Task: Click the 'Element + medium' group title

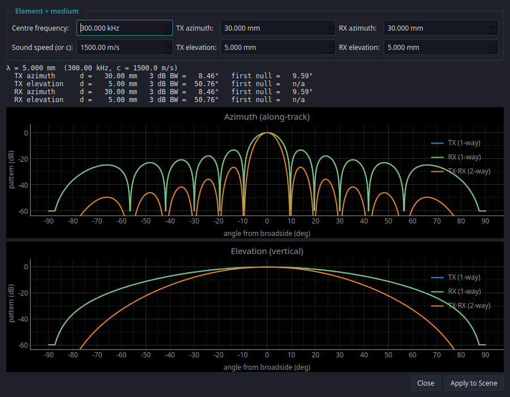Action: [x=47, y=11]
